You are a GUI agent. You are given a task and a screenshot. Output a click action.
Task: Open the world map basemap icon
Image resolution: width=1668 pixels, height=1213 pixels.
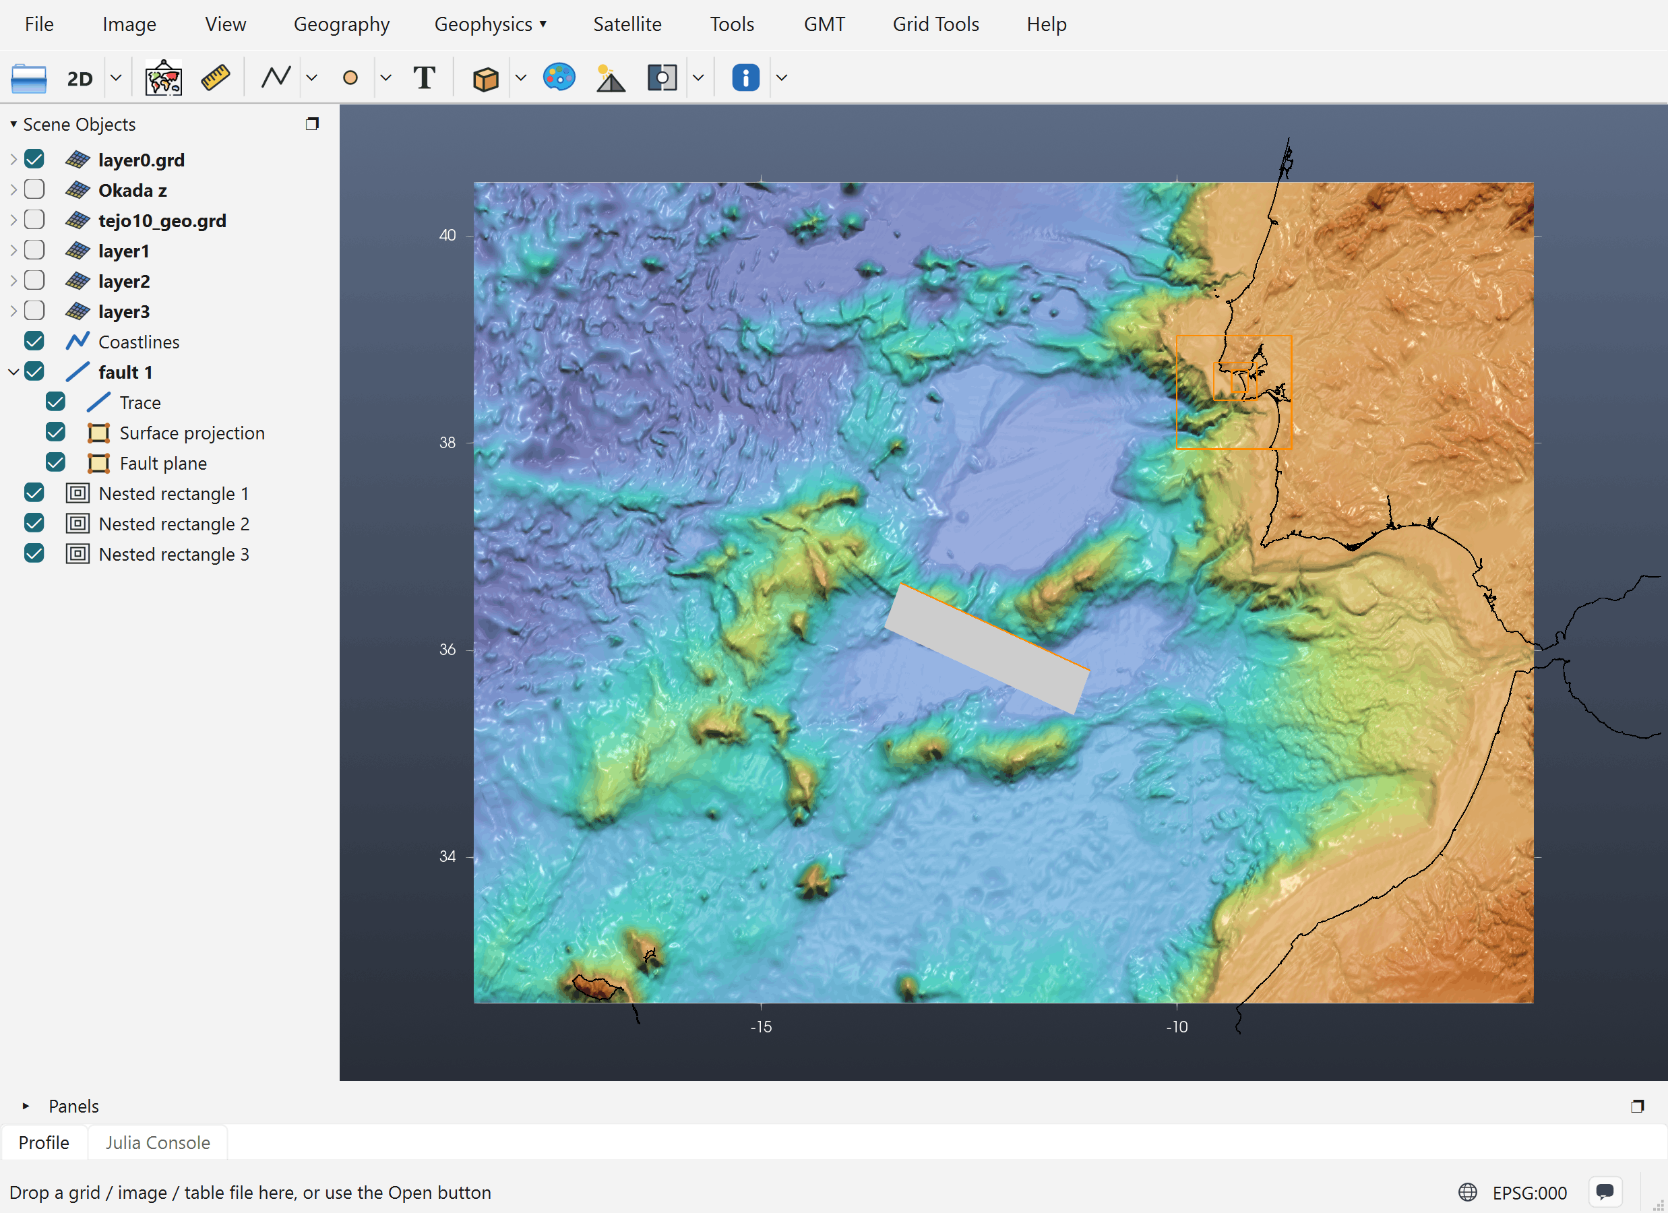pyautogui.click(x=163, y=78)
